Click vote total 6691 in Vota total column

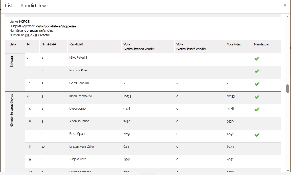coord(230,134)
